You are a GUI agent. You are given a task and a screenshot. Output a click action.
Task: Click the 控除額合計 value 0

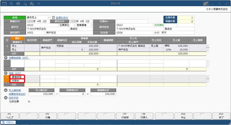tap(72, 94)
